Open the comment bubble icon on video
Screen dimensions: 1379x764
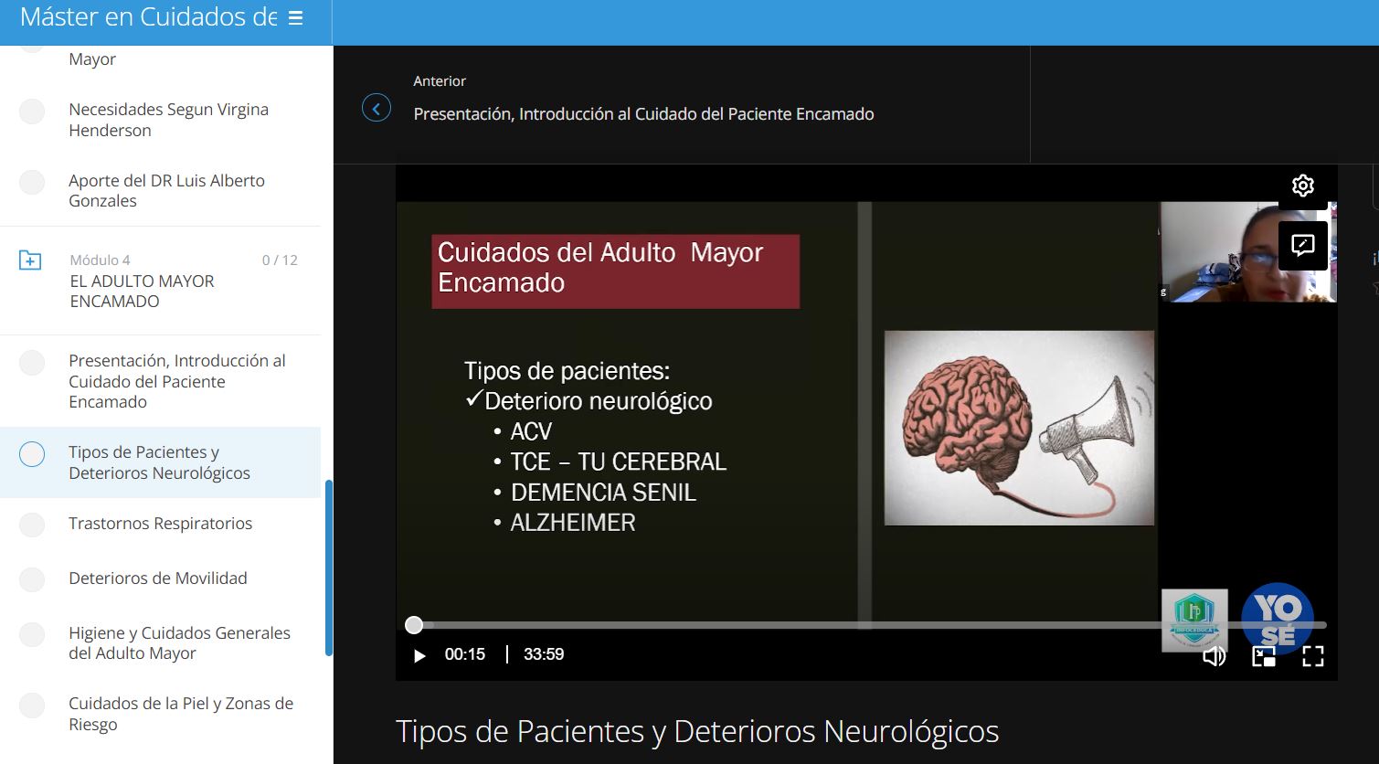click(1302, 245)
